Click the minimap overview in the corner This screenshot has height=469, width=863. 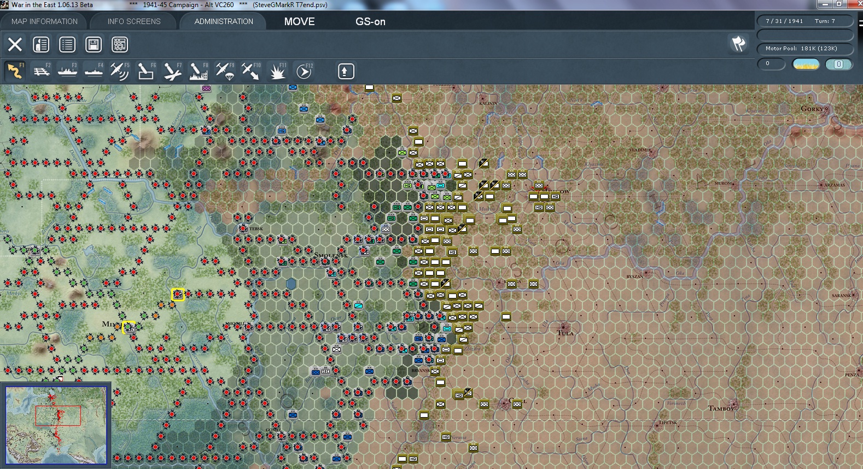(x=56, y=425)
